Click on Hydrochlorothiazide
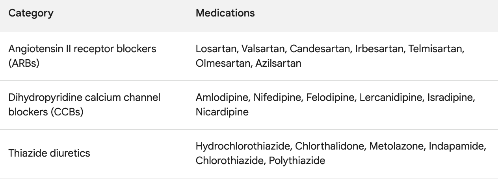Viewport: 498px width, 179px height. pyautogui.click(x=243, y=146)
